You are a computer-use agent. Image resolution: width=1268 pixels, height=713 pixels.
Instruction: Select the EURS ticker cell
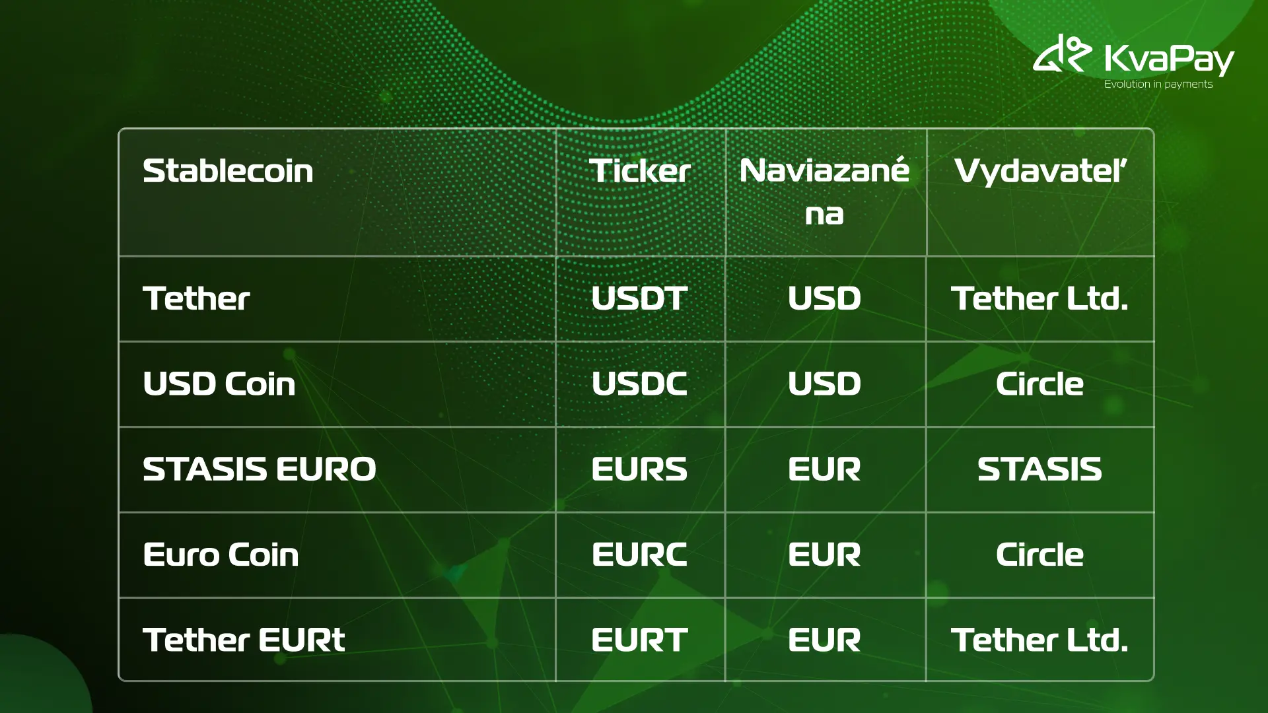pos(639,469)
